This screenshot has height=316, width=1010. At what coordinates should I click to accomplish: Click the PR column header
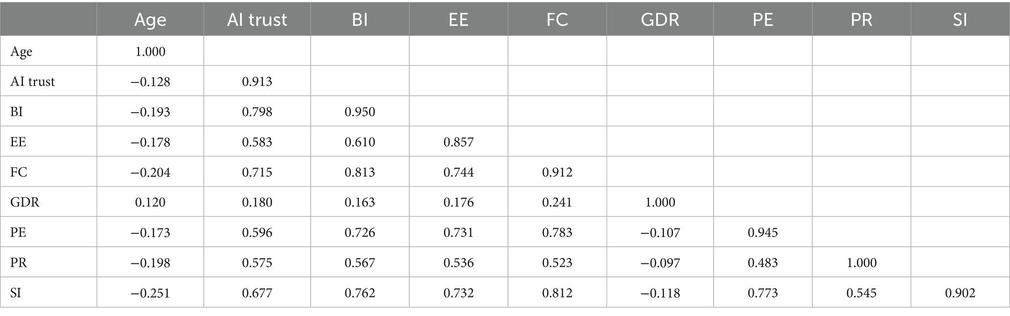pyautogui.click(x=861, y=20)
